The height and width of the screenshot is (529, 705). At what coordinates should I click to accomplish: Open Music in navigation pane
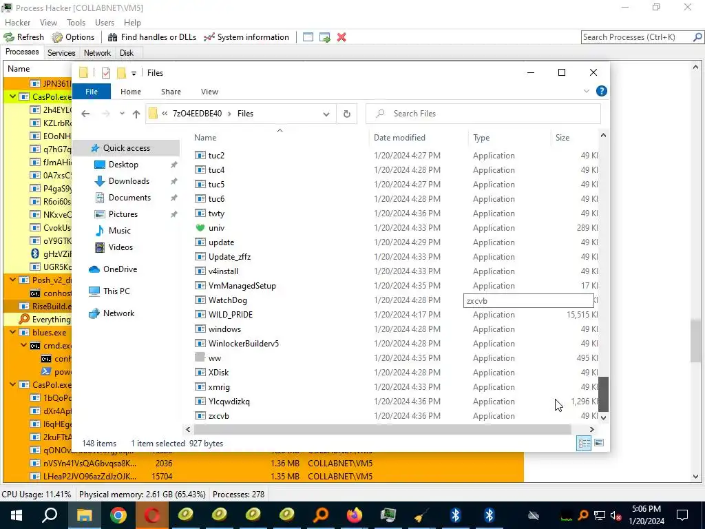coord(119,231)
